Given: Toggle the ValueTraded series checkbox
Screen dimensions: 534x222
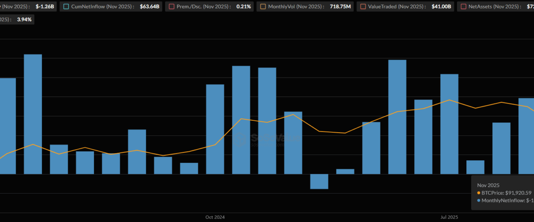Looking at the screenshot, I should [x=363, y=7].
